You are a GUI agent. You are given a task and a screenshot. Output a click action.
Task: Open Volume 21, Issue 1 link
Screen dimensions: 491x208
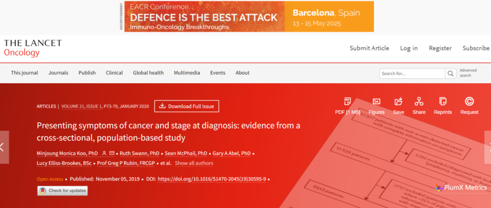(x=82, y=106)
